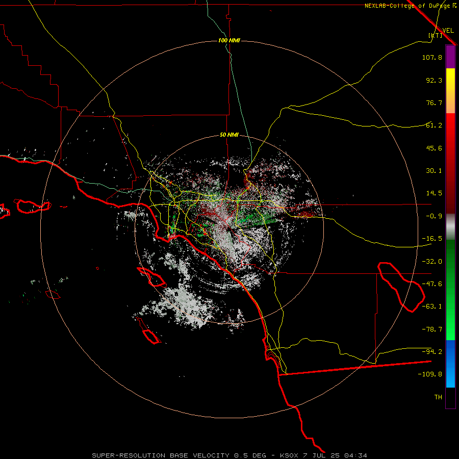Viewport: 459px width, 459px height.
Task: Click the 61.2 value on velocity scale
Action: click(x=434, y=125)
